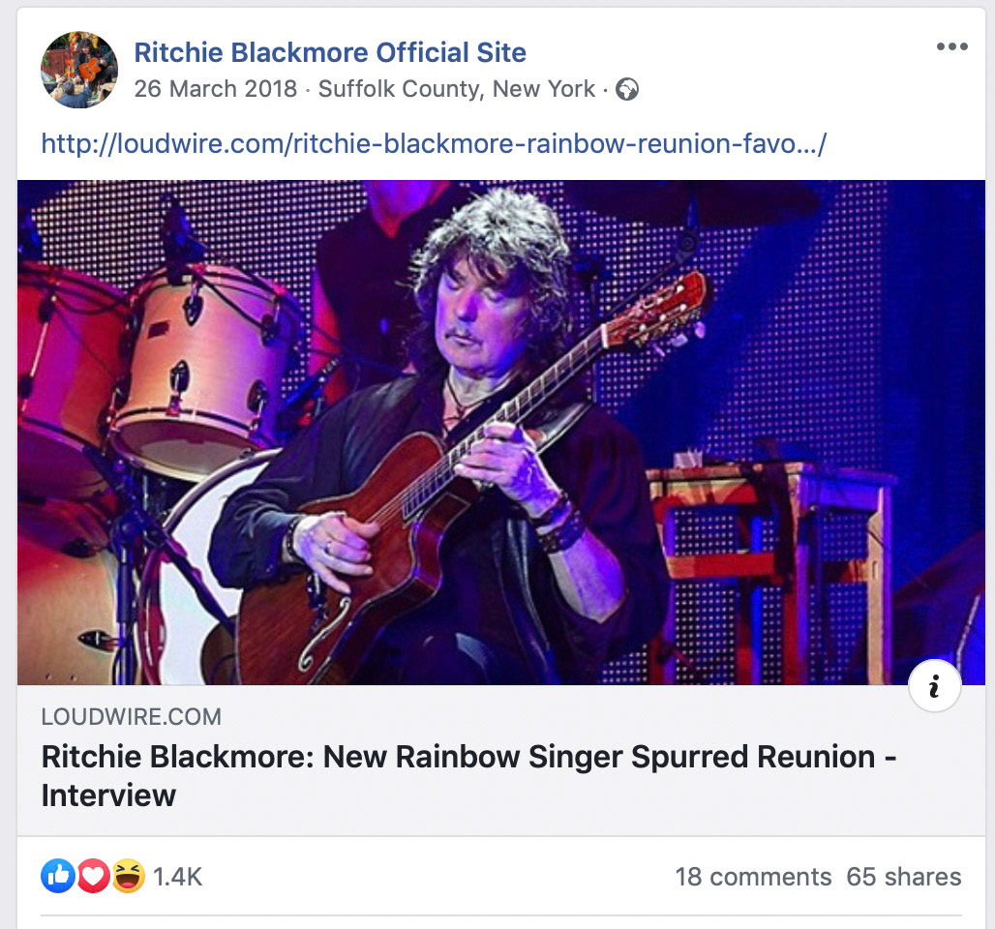View the 1.4K reactions list
Image resolution: width=995 pixels, height=929 pixels.
[x=177, y=877]
